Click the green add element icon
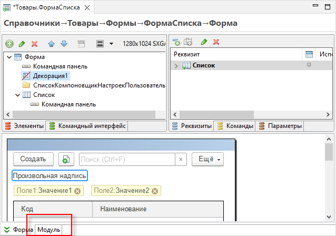The height and width of the screenshot is (236, 336). pos(9,44)
